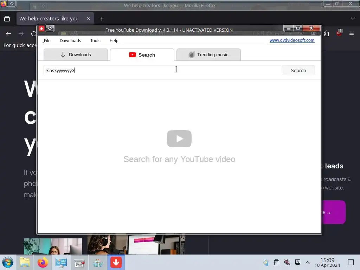Click the diamond pin icon in app title bar

coord(50,28)
